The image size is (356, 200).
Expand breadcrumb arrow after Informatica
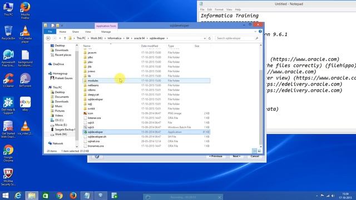pos(123,38)
